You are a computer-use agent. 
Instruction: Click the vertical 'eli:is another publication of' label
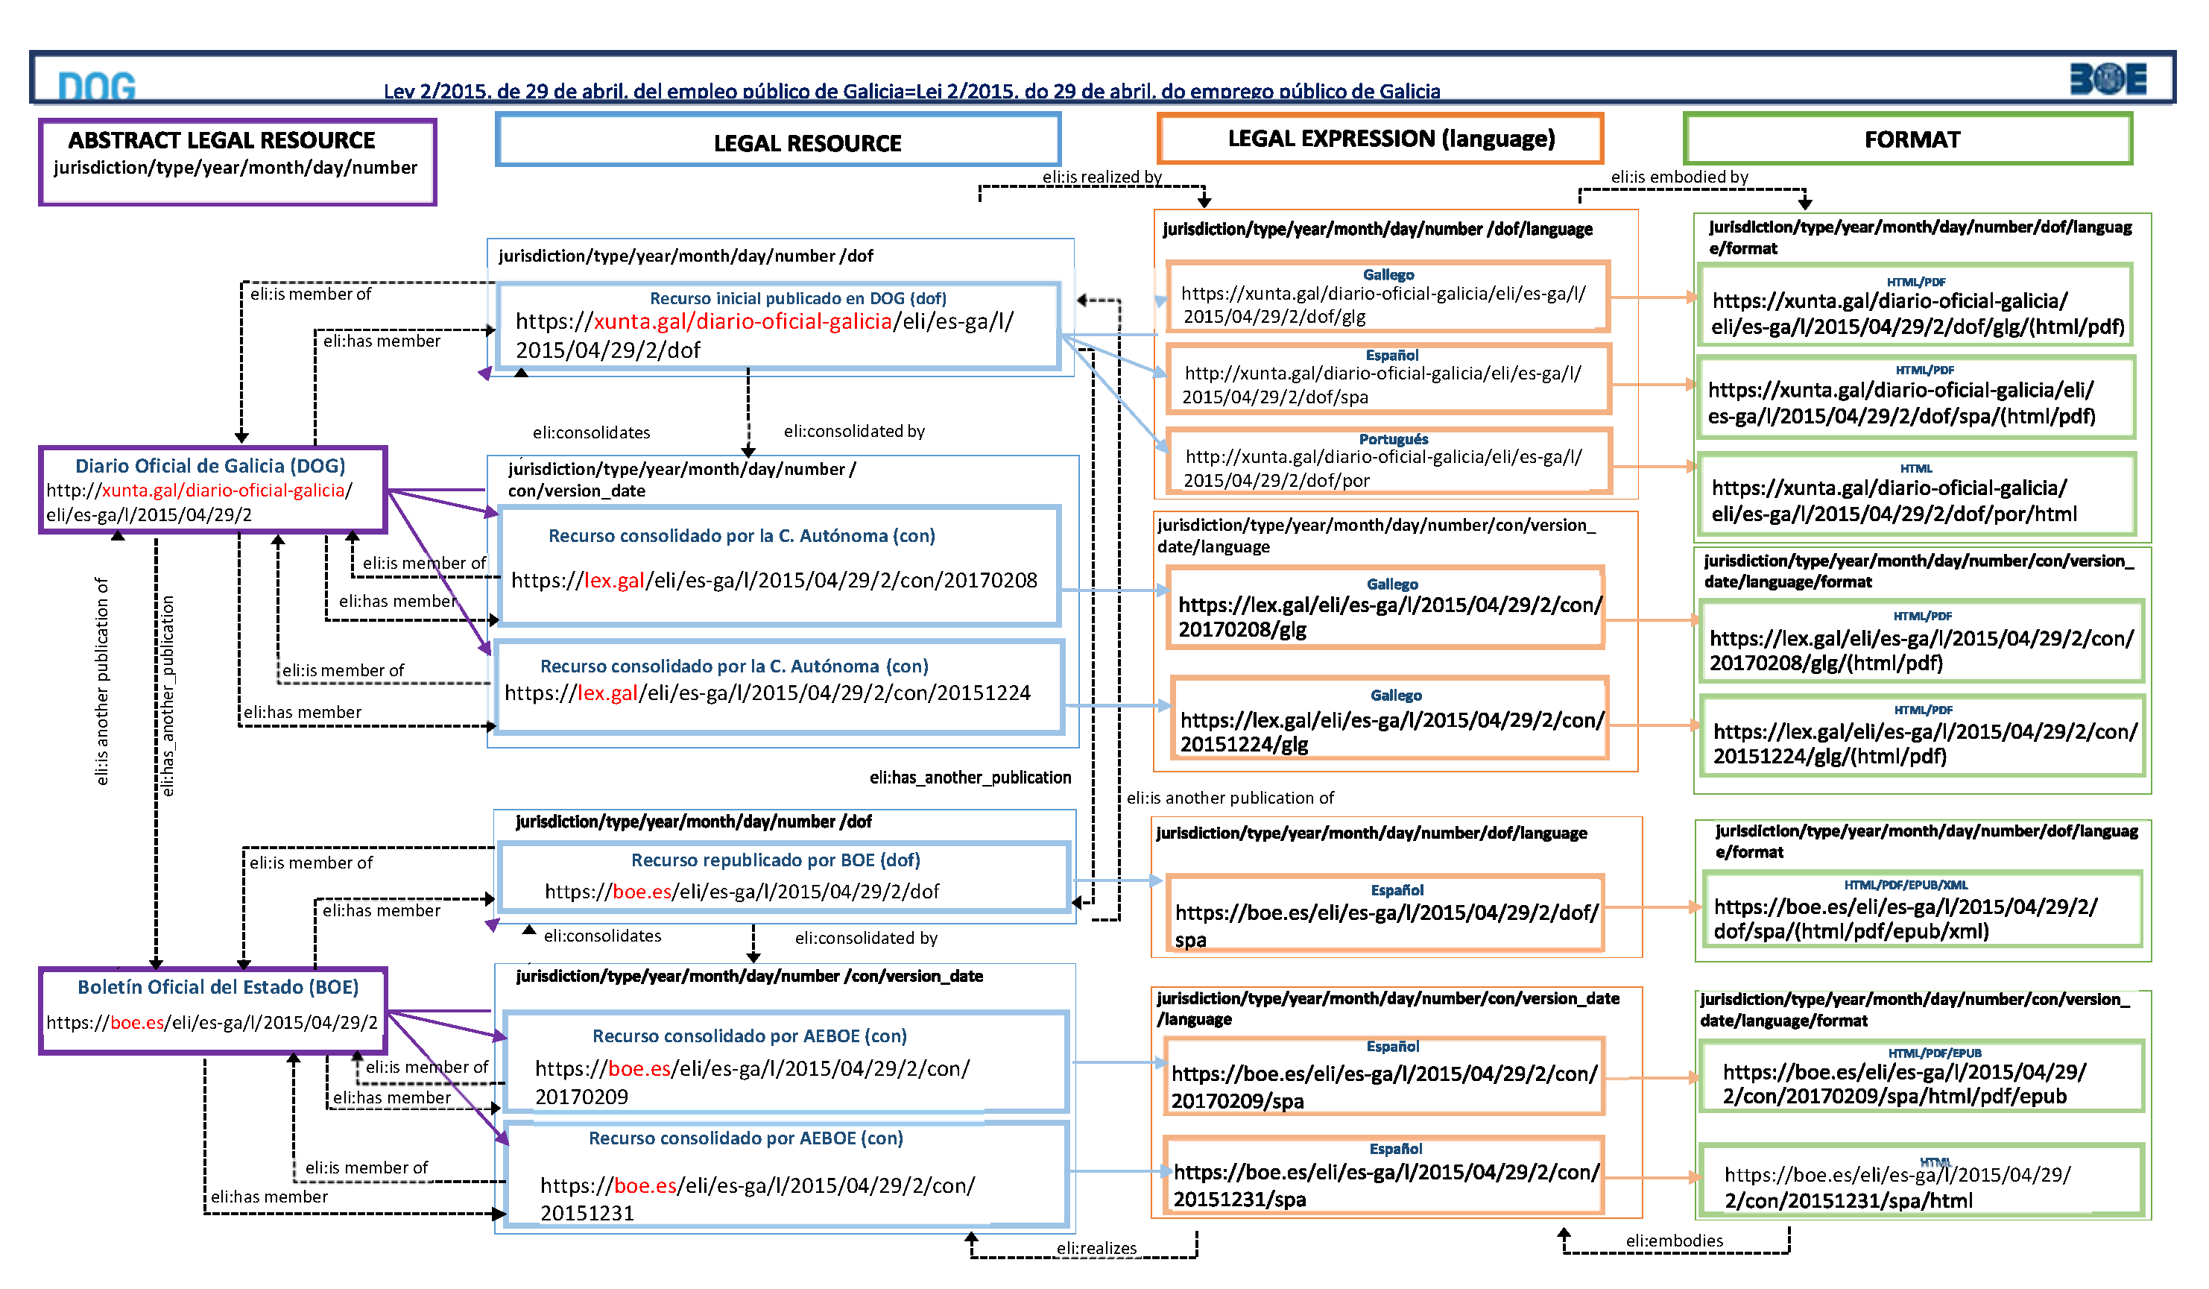(x=101, y=681)
